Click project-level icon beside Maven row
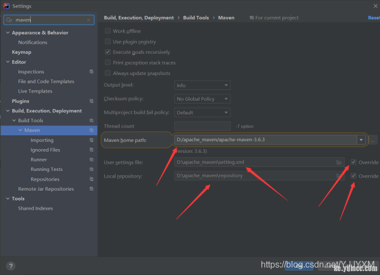 click(91, 130)
